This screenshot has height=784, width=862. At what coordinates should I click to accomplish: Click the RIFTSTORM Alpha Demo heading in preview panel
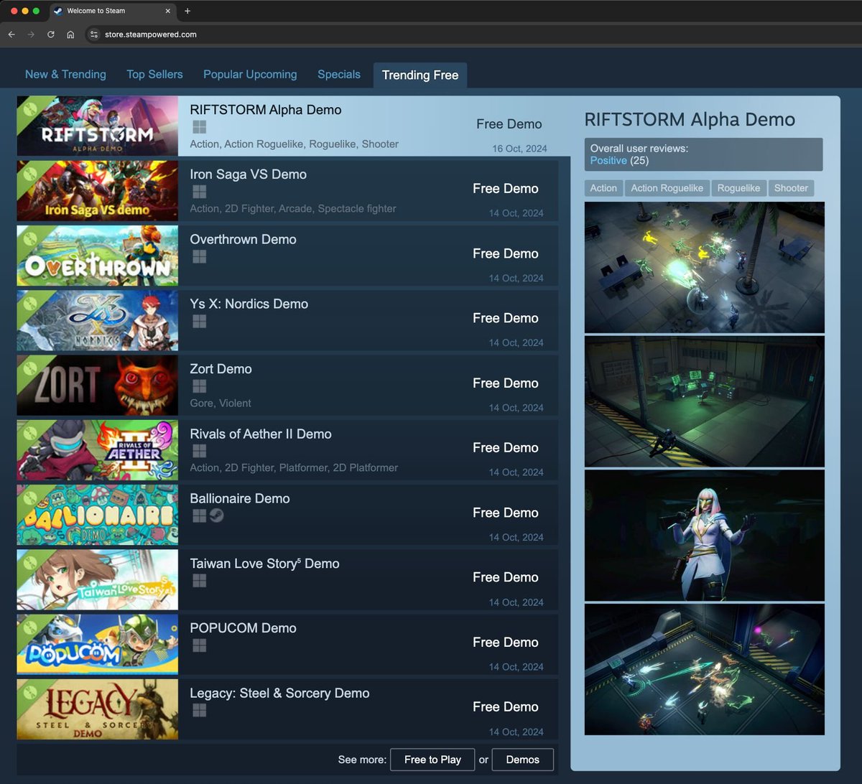point(690,119)
